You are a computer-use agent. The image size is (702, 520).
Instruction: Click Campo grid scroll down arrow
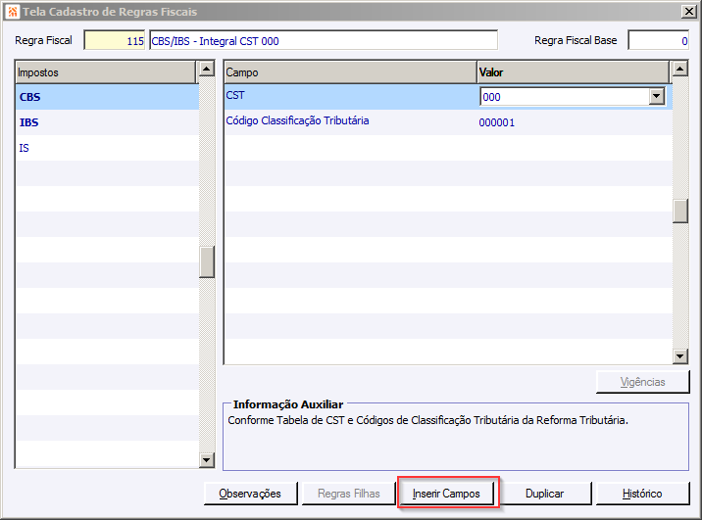pos(680,356)
